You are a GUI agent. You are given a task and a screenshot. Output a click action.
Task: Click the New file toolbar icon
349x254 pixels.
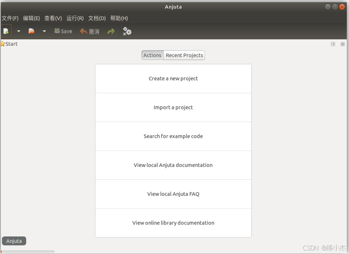(6, 31)
